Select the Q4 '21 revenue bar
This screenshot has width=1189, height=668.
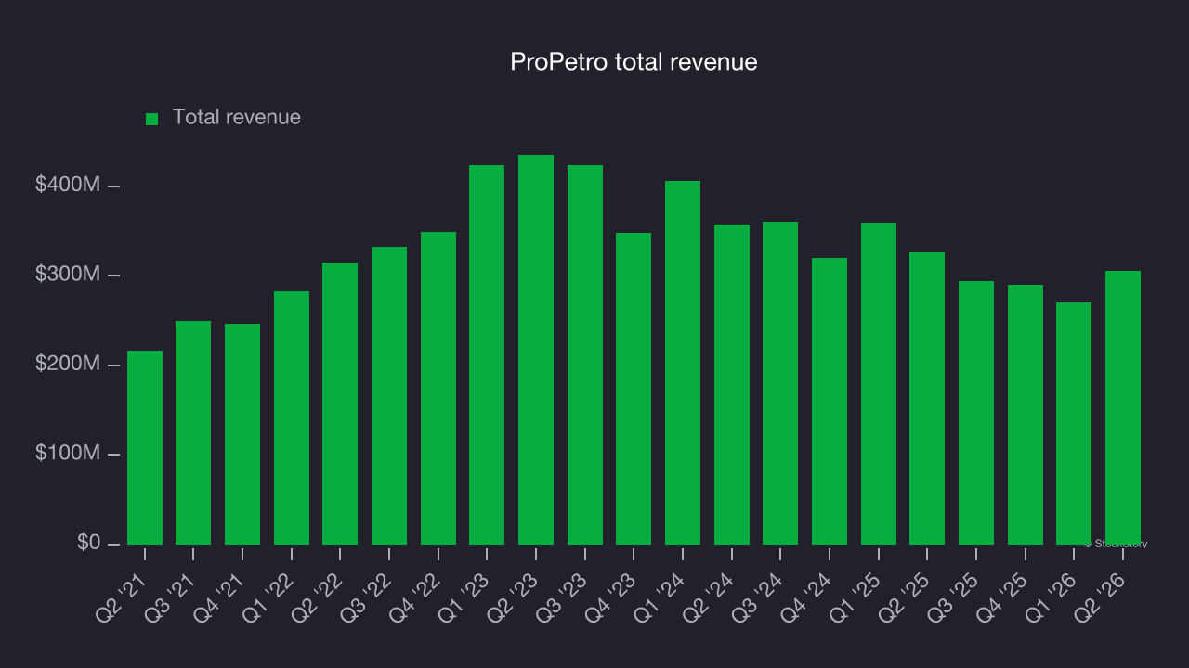coord(242,434)
